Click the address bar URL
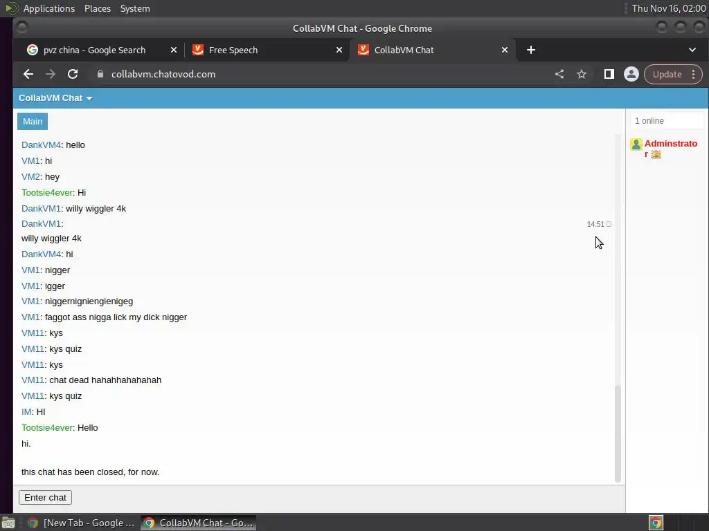The image size is (709, 531). 163,74
